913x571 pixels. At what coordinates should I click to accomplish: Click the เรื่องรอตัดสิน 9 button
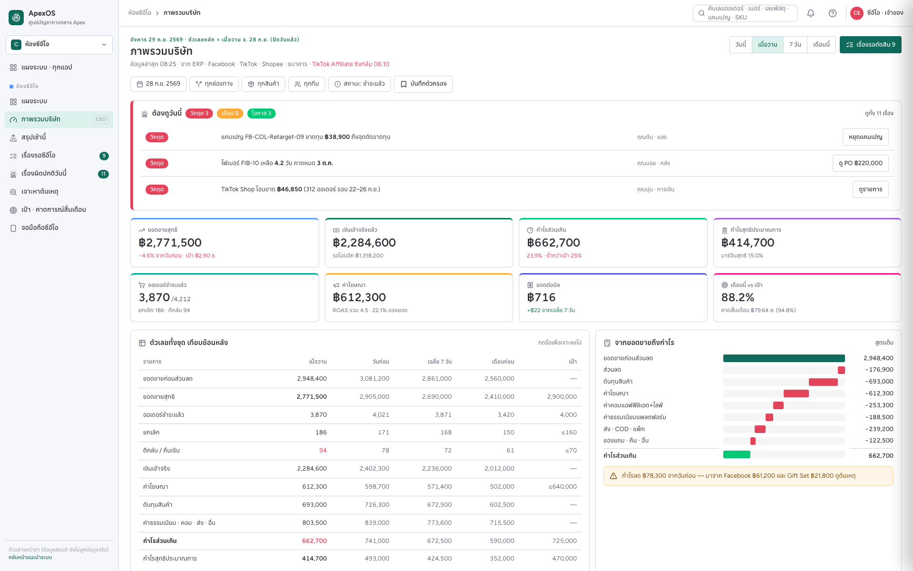click(x=870, y=45)
